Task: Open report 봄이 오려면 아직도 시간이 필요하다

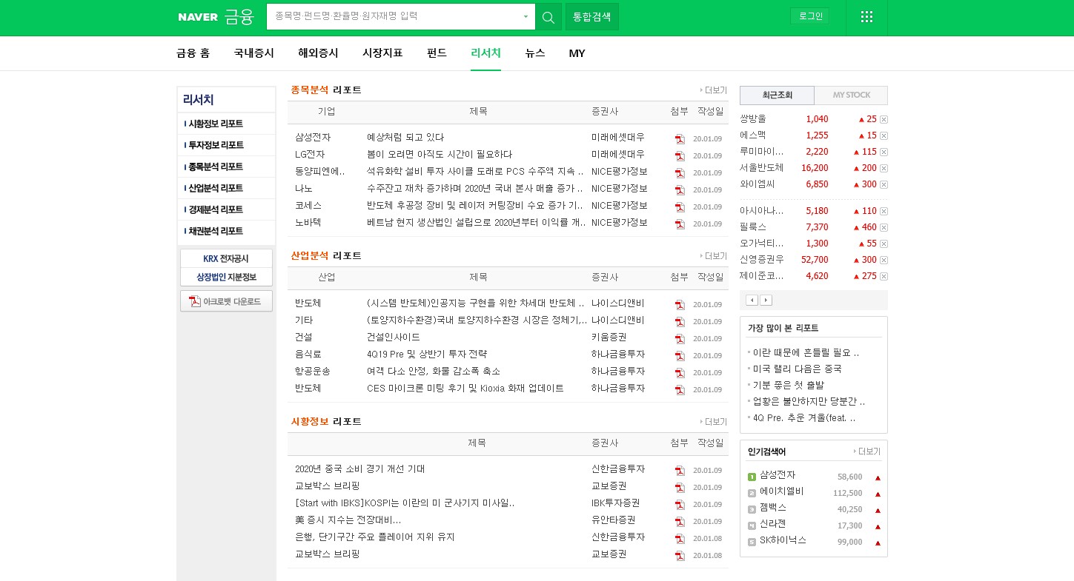Action: [x=440, y=155]
